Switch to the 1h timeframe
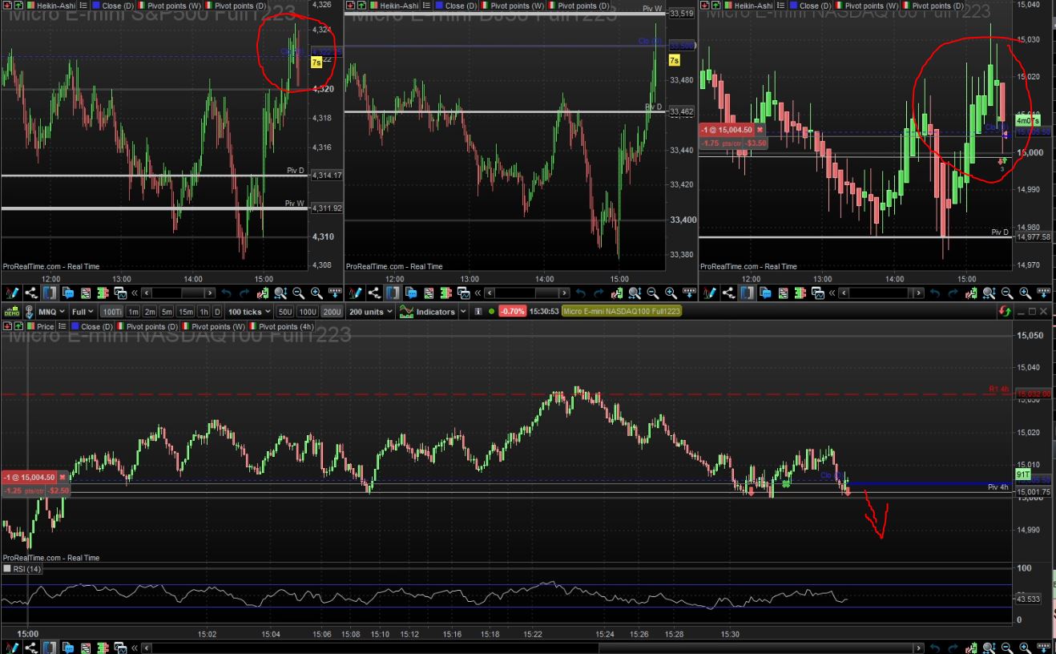The image size is (1056, 654). tap(204, 312)
